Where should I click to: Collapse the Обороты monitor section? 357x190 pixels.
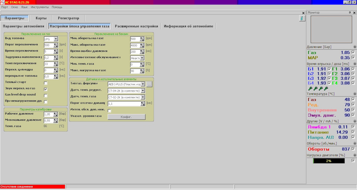click(x=354, y=143)
